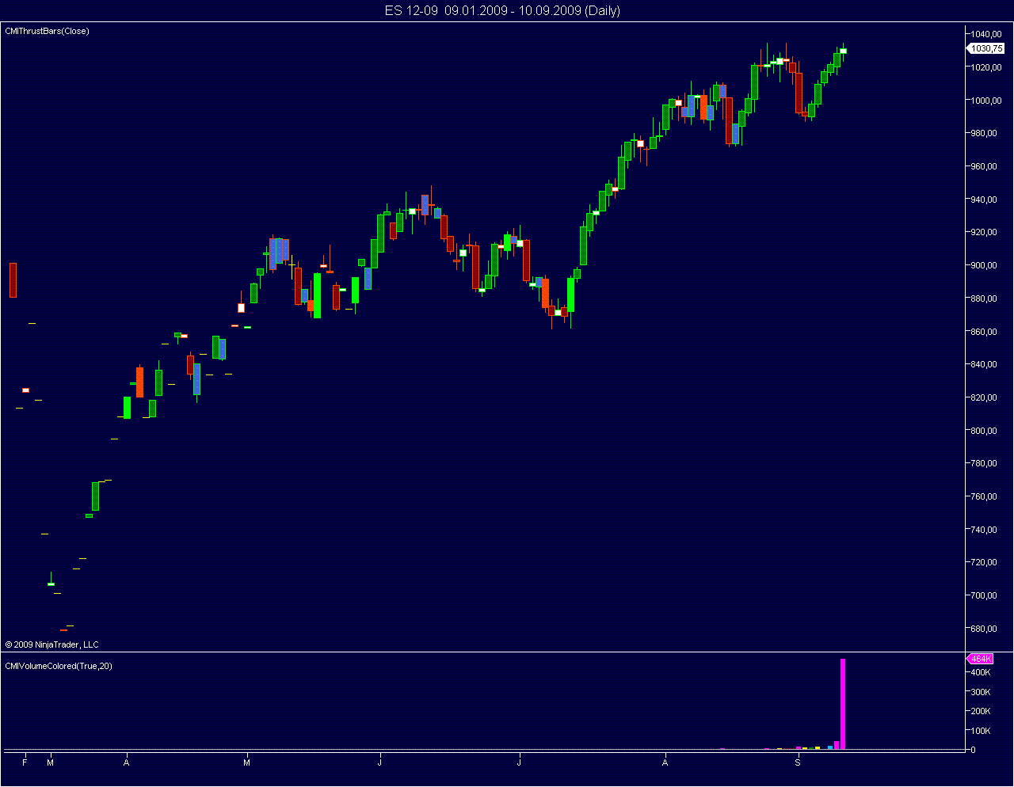Select the isolated tall red candle before February
1014x787 pixels.
tap(13, 280)
